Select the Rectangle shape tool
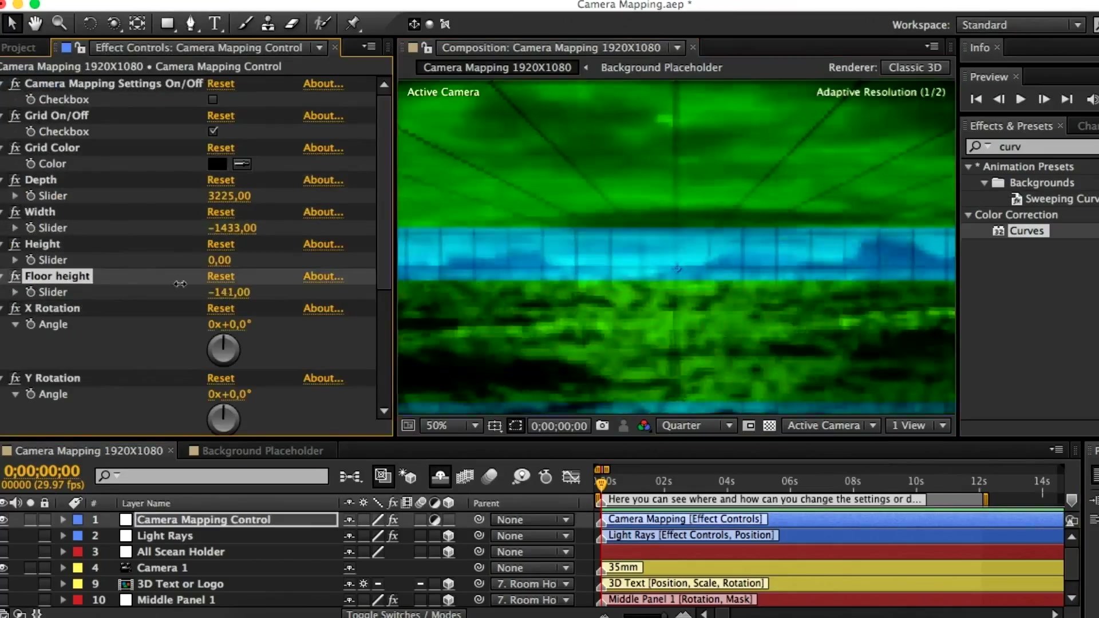Viewport: 1099px width, 618px height. (x=168, y=23)
